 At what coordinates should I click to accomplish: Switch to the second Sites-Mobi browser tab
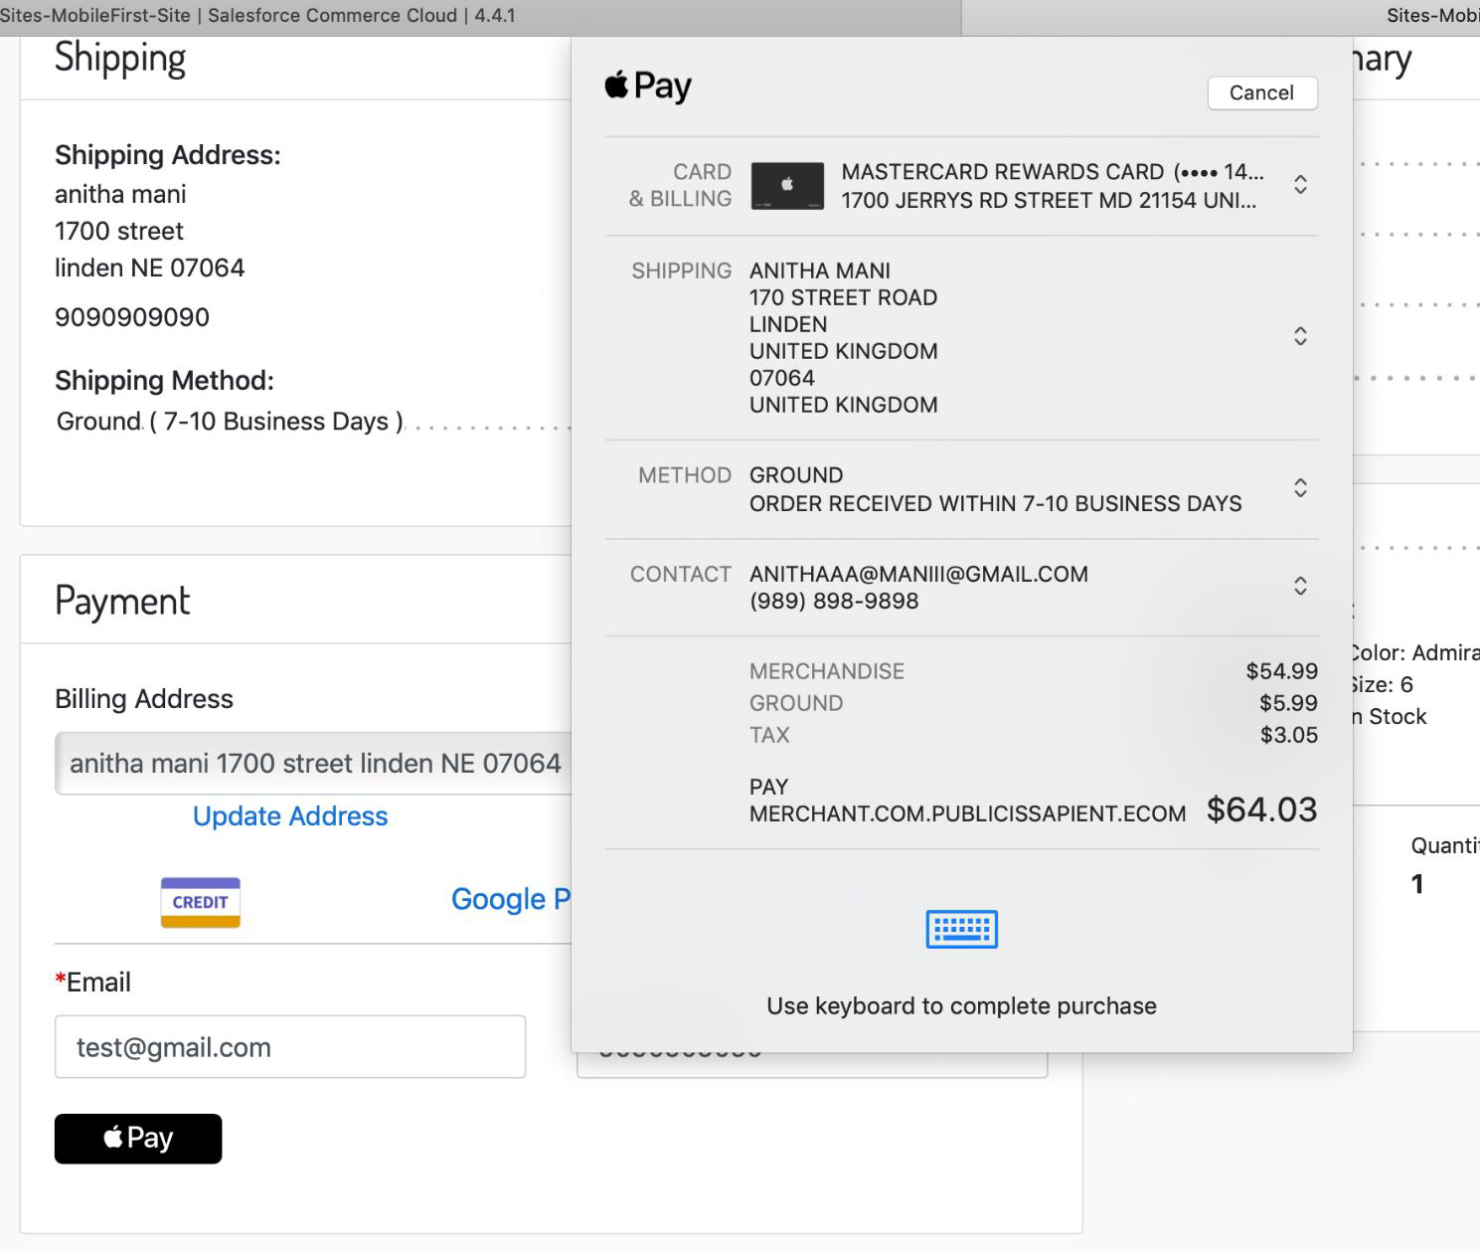(x=1431, y=16)
